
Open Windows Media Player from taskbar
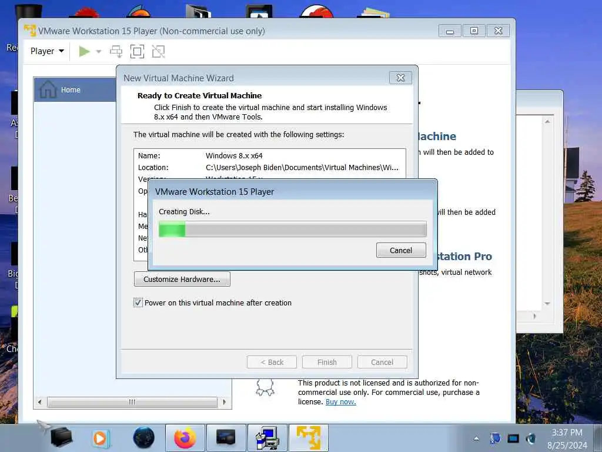coord(101,438)
